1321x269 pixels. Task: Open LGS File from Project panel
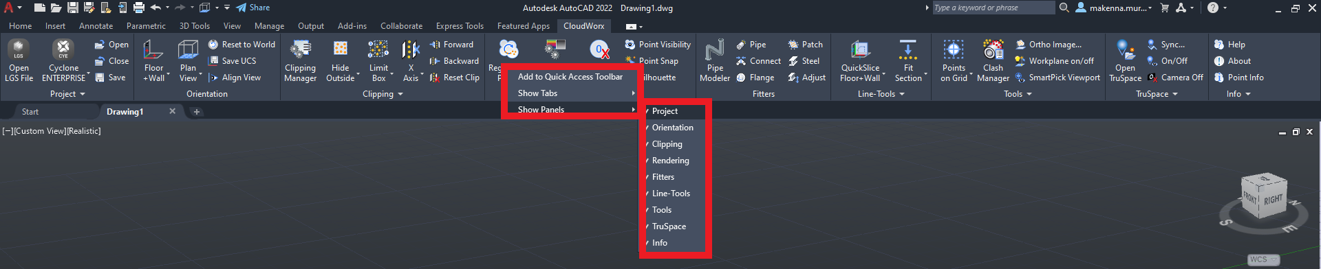point(19,60)
